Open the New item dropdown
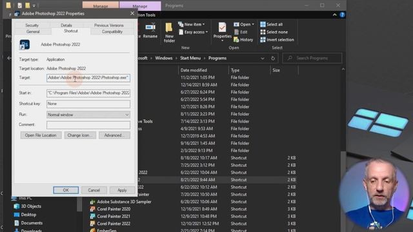The height and width of the screenshot is (232, 413). point(192,24)
